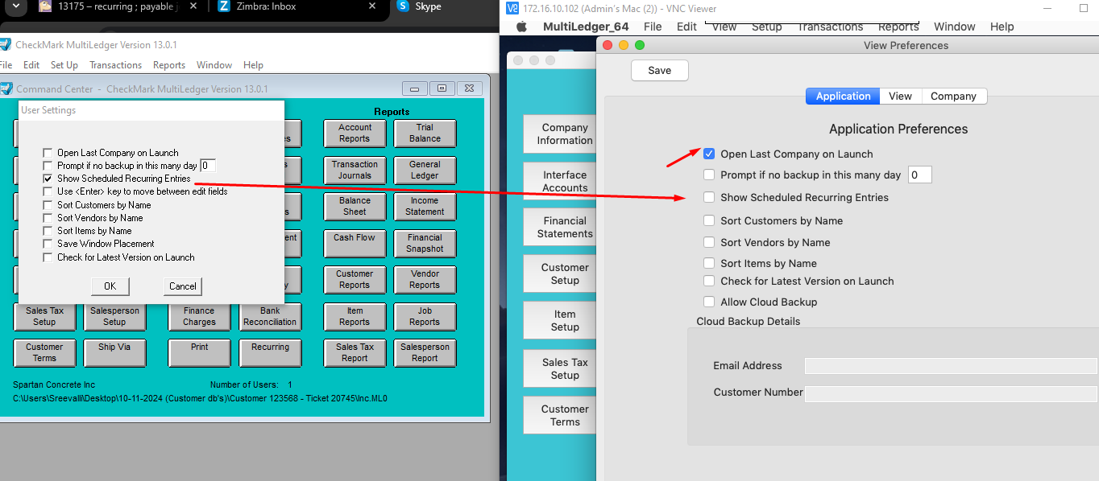Click the Email Address input field

(951, 366)
